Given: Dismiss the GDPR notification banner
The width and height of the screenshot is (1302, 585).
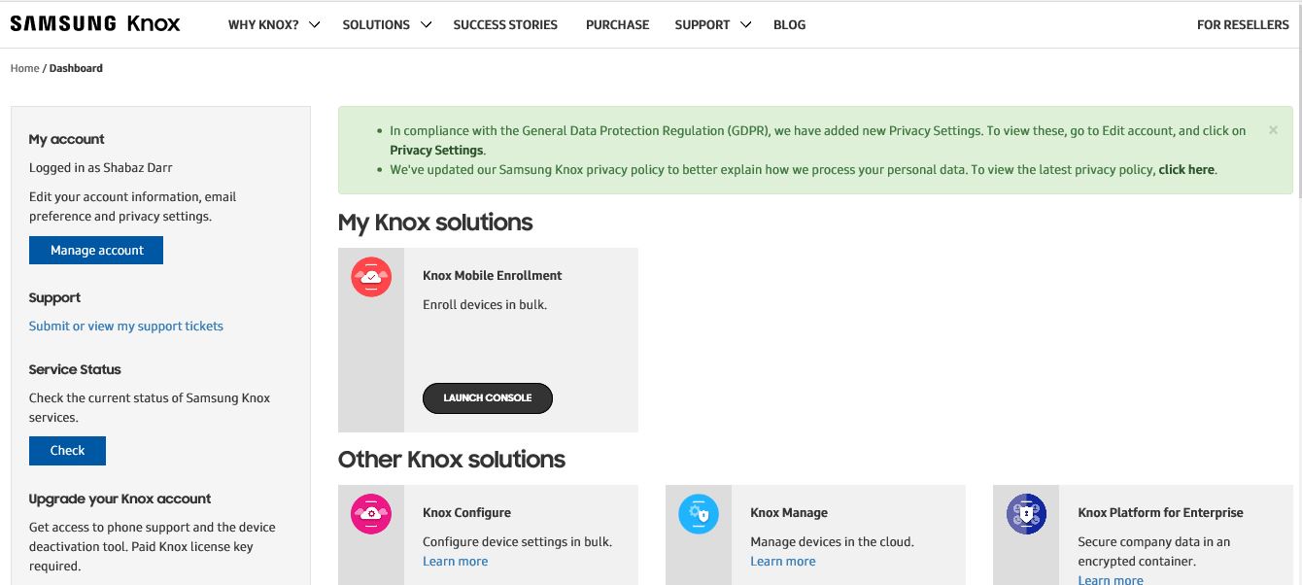Looking at the screenshot, I should click(x=1273, y=130).
